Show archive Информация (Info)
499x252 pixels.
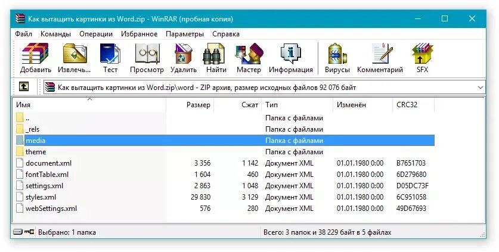click(290, 58)
